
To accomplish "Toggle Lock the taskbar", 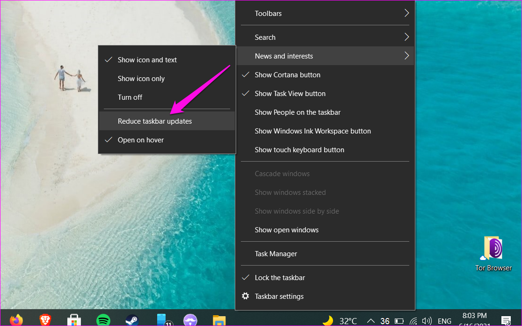I will 325,278.
